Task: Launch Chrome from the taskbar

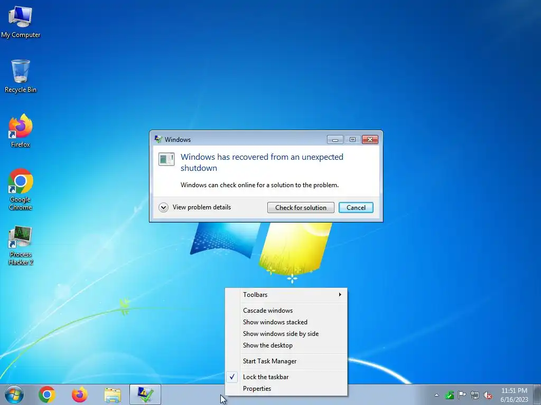Action: [x=47, y=394]
